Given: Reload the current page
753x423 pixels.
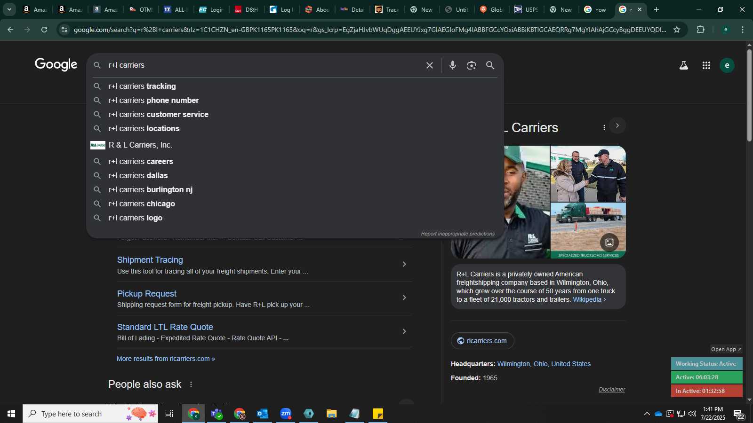Looking at the screenshot, I should [44, 30].
